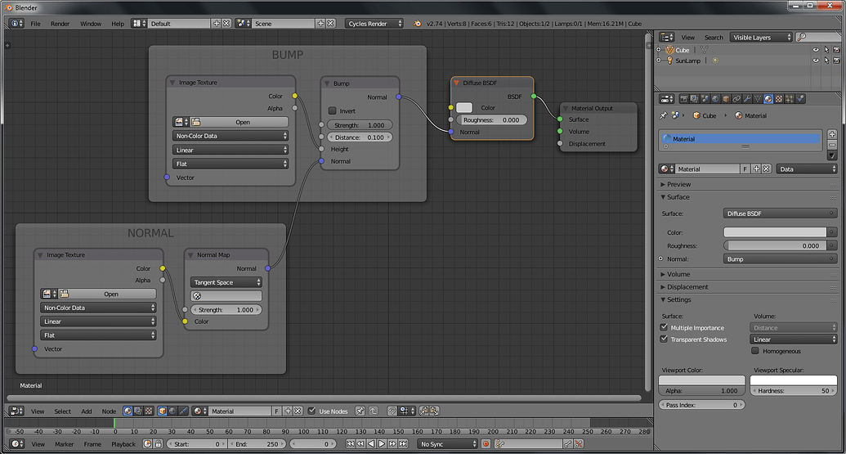Open the Visible Layers dropdown in outliner
Screen dimensions: 846x454
pos(761,38)
